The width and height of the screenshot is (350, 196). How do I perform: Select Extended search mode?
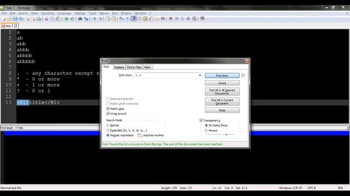[108, 131]
